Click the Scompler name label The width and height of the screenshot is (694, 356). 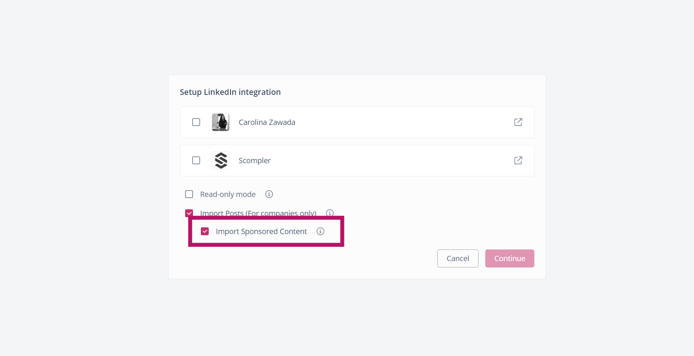(x=254, y=161)
